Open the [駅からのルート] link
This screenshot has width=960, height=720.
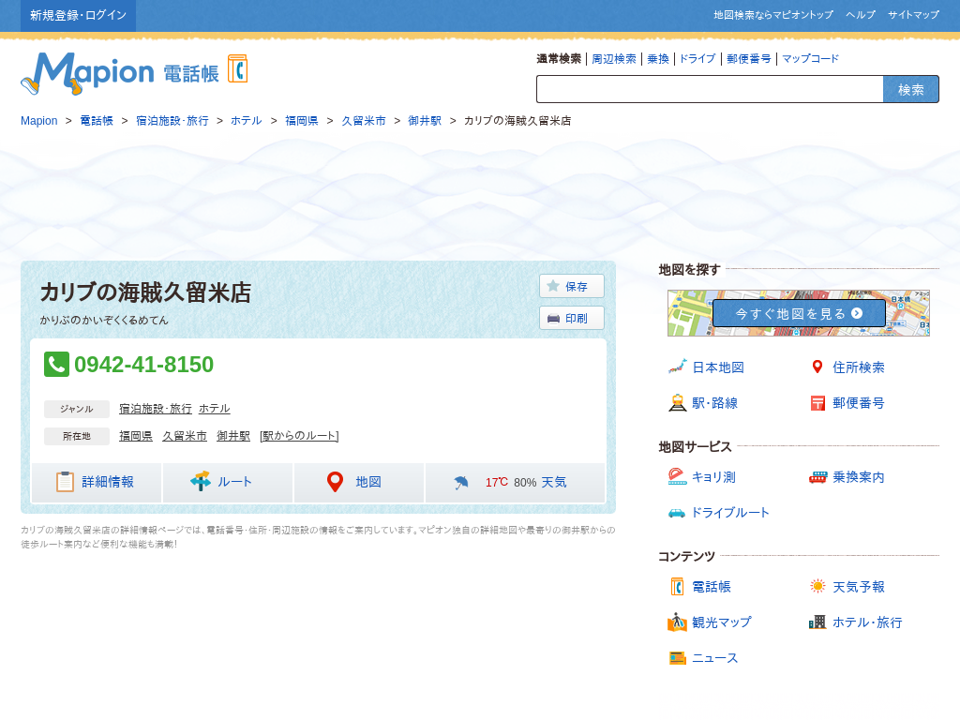coord(299,436)
